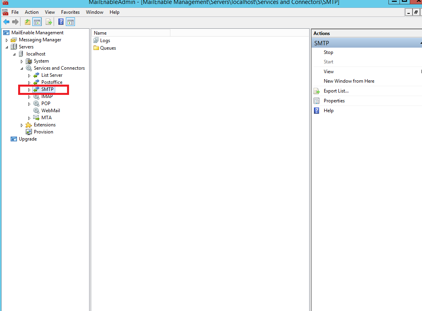Select the Provision node in tree
422x311 pixels.
click(x=43, y=132)
